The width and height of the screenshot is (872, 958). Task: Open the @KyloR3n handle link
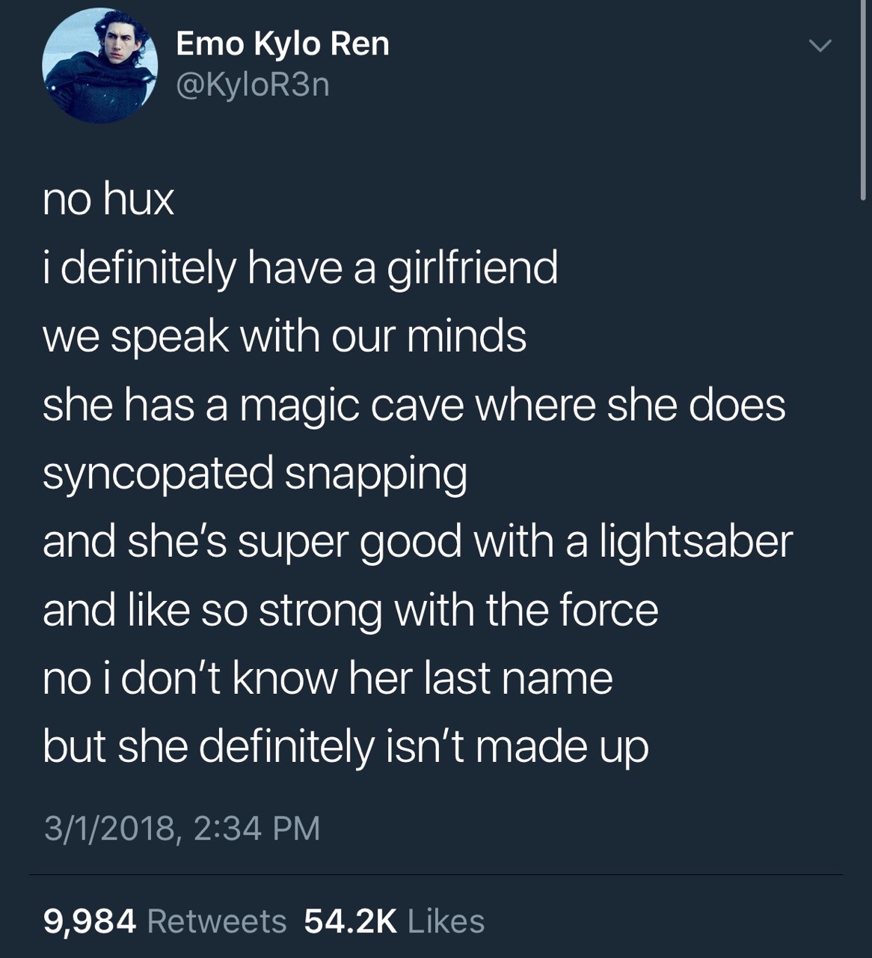pyautogui.click(x=252, y=85)
